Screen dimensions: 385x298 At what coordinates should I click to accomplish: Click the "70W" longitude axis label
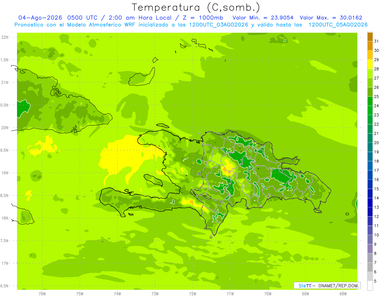point(268,293)
